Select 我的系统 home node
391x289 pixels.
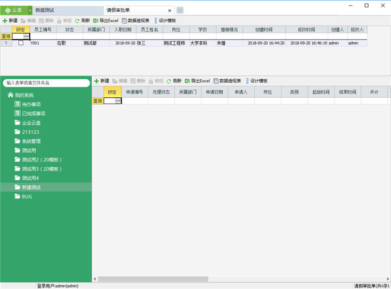21,95
